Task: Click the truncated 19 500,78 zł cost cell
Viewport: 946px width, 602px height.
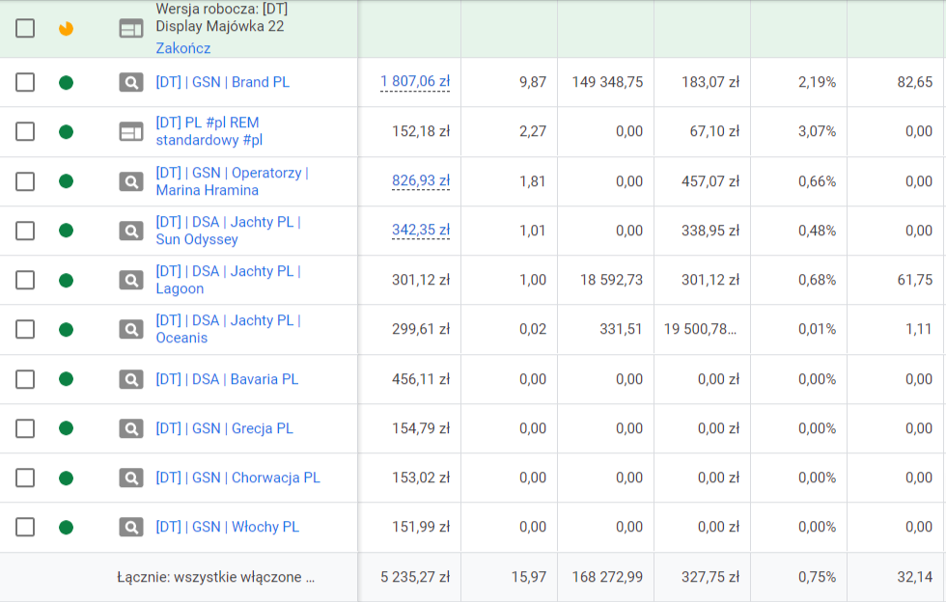Action: tap(701, 329)
